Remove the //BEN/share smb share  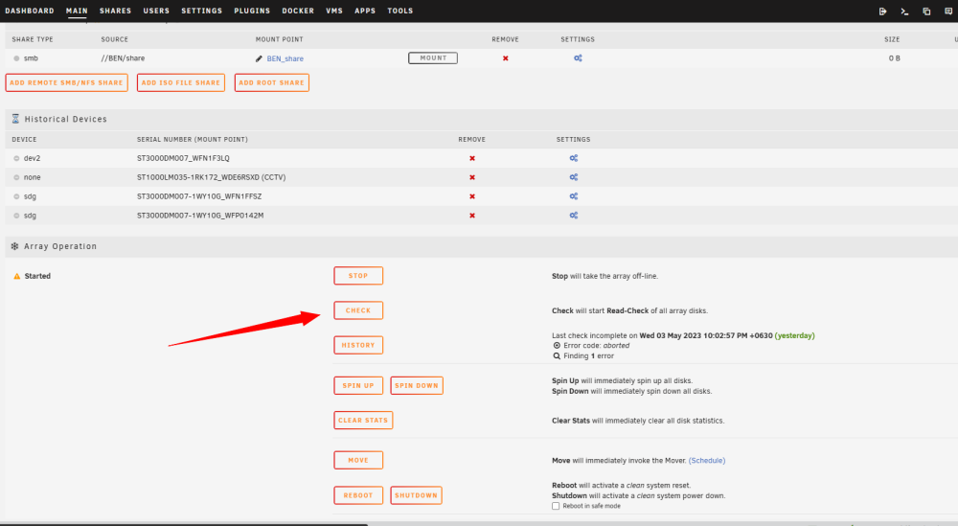click(x=505, y=58)
